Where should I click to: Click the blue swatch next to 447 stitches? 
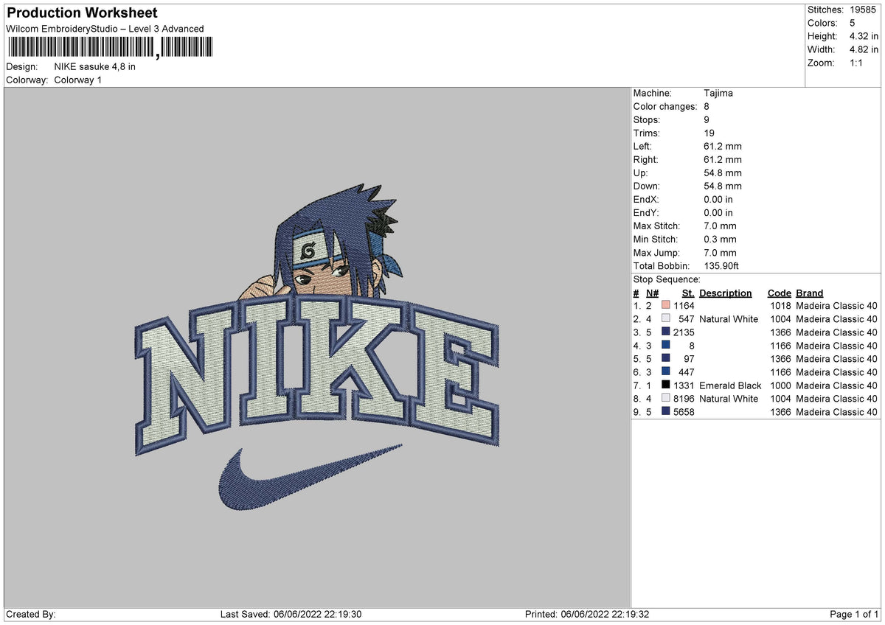[x=664, y=372]
